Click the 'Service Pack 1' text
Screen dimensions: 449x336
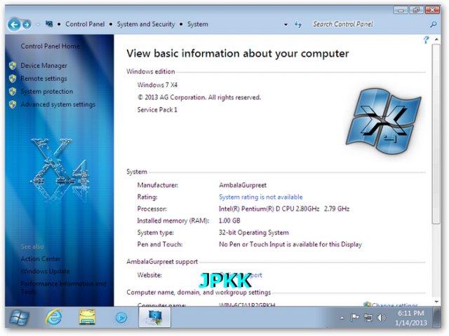(157, 110)
